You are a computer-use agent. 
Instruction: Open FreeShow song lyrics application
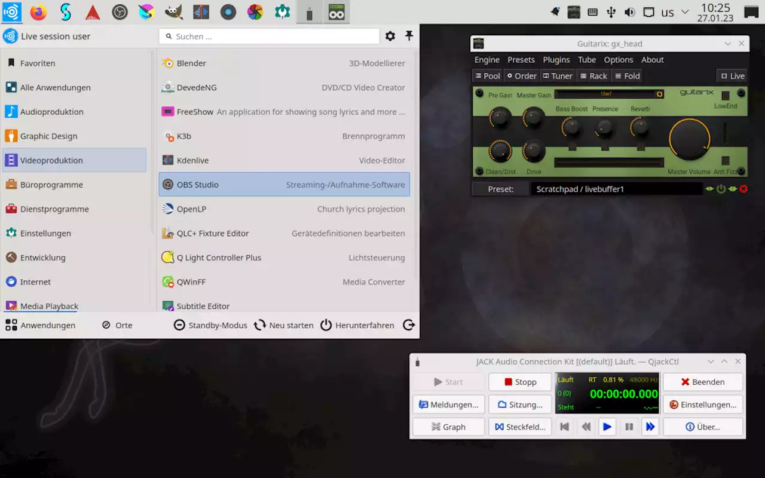click(284, 112)
